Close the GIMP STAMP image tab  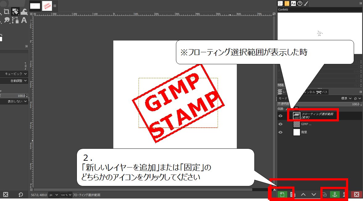(55, 6)
